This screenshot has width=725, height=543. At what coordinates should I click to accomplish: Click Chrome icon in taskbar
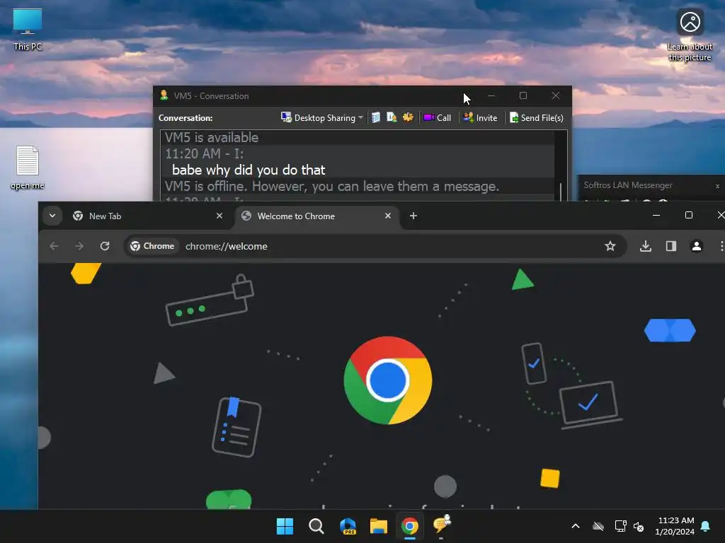click(410, 526)
